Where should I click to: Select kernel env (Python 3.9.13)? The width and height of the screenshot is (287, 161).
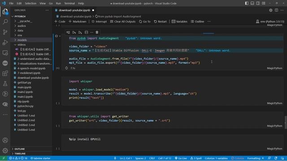point(270,21)
